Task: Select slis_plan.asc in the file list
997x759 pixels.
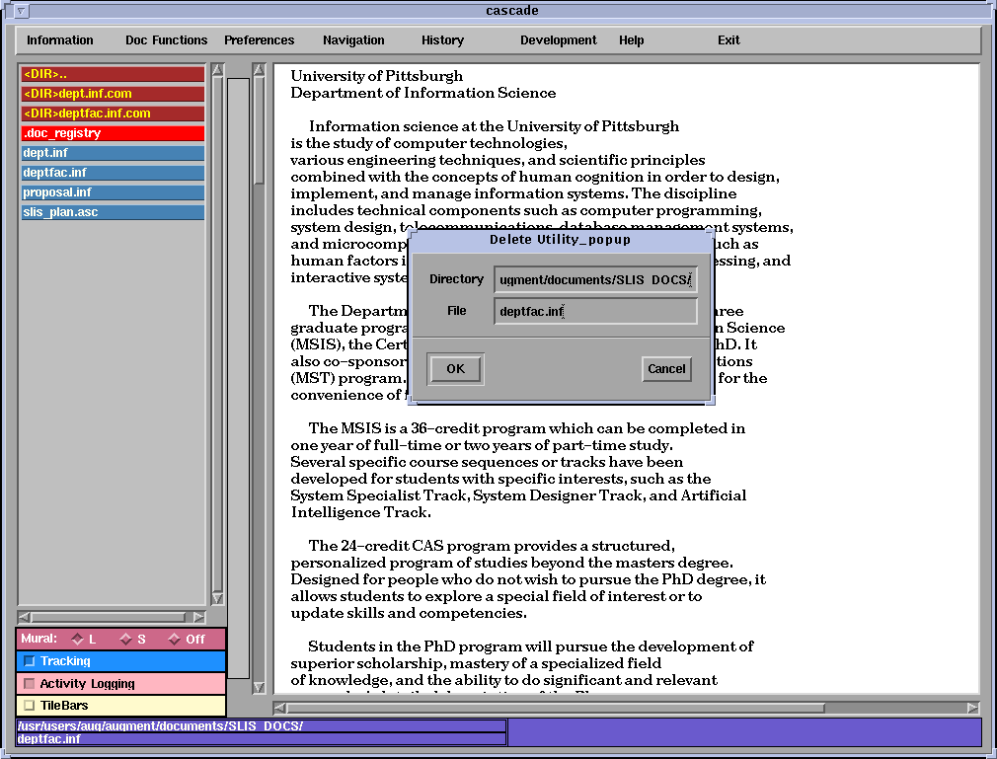Action: point(113,211)
